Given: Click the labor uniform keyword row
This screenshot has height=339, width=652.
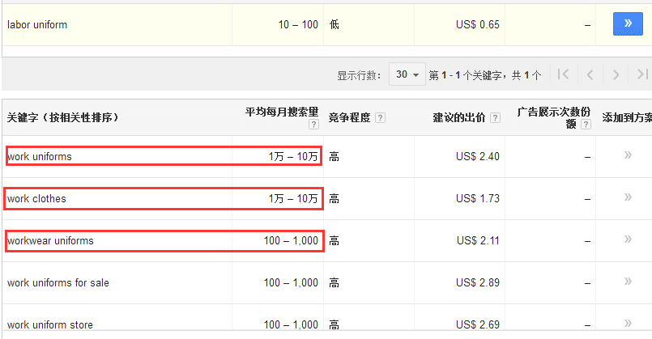Looking at the screenshot, I should (37, 25).
